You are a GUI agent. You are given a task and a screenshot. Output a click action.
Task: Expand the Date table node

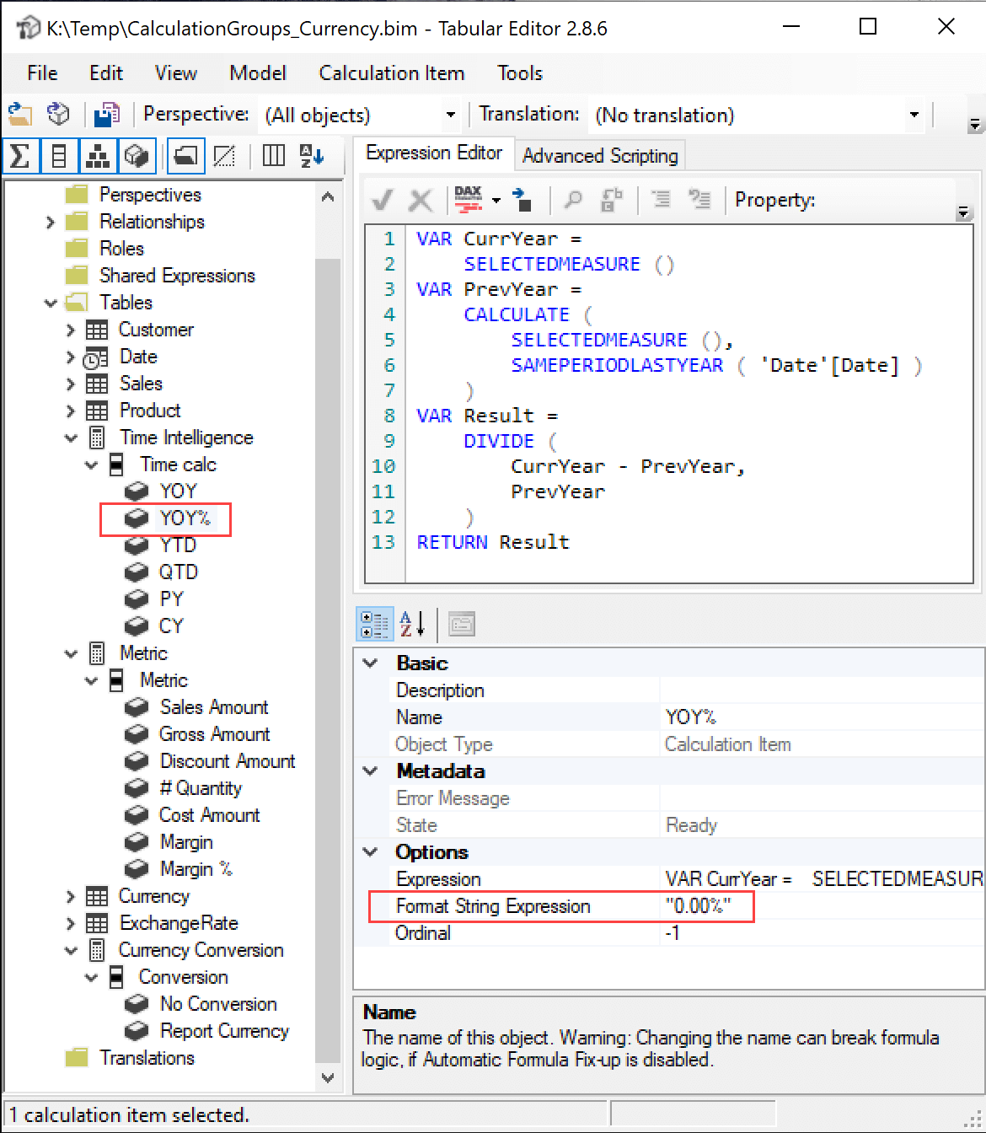click(x=71, y=357)
